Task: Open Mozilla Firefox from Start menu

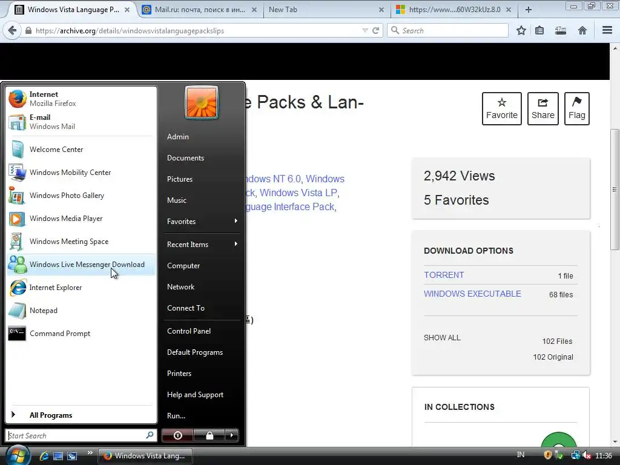Action: click(x=81, y=99)
